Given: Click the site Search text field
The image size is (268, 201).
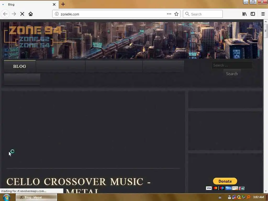Looking at the screenshot, I should pos(232,65).
